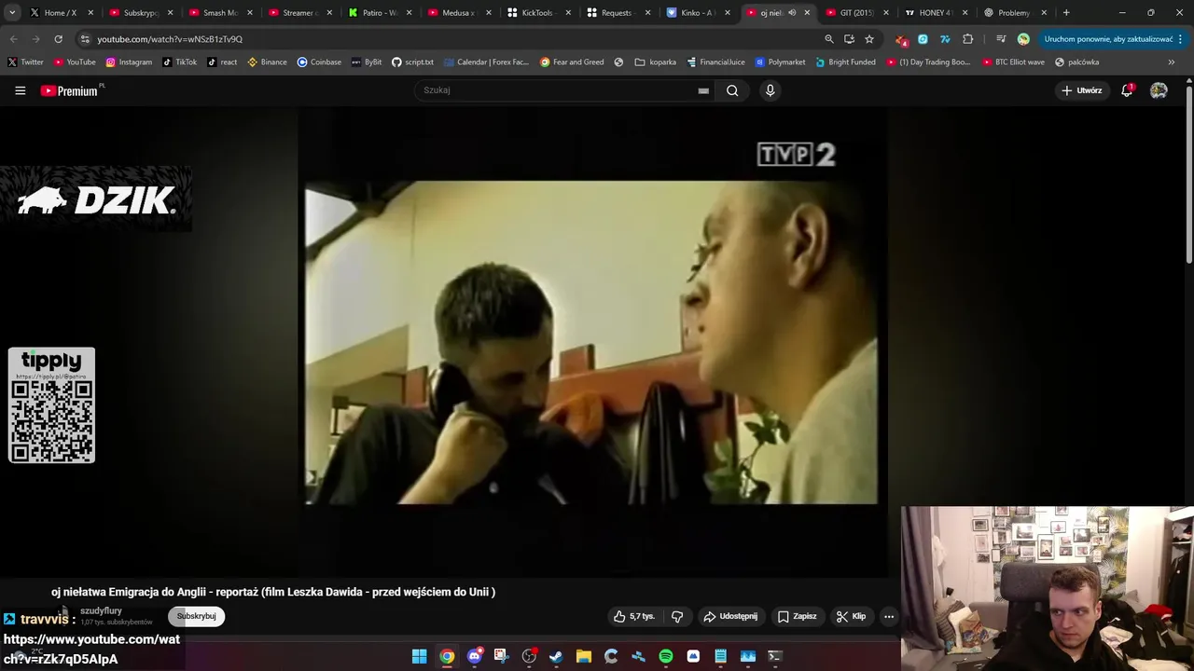Viewport: 1194px width, 671px height.
Task: Open the YouTube account avatar menu
Action: (1159, 90)
